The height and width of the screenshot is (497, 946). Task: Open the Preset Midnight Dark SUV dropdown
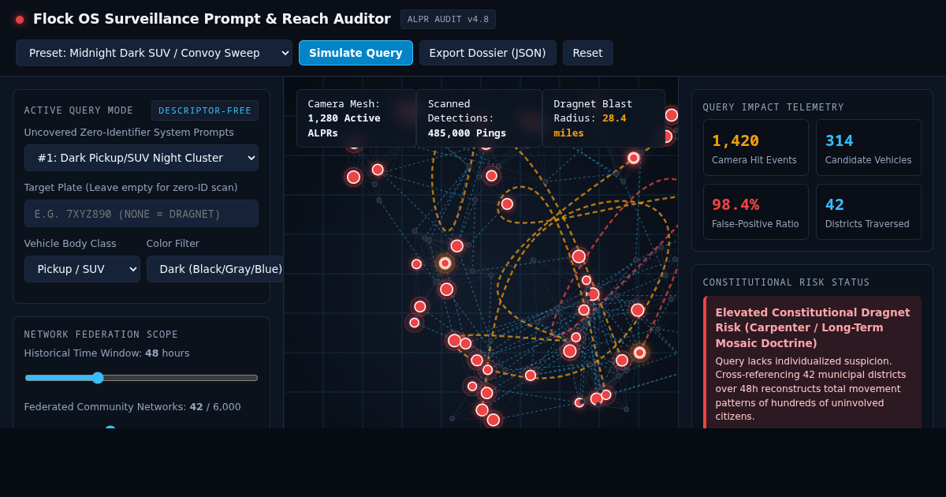point(154,53)
